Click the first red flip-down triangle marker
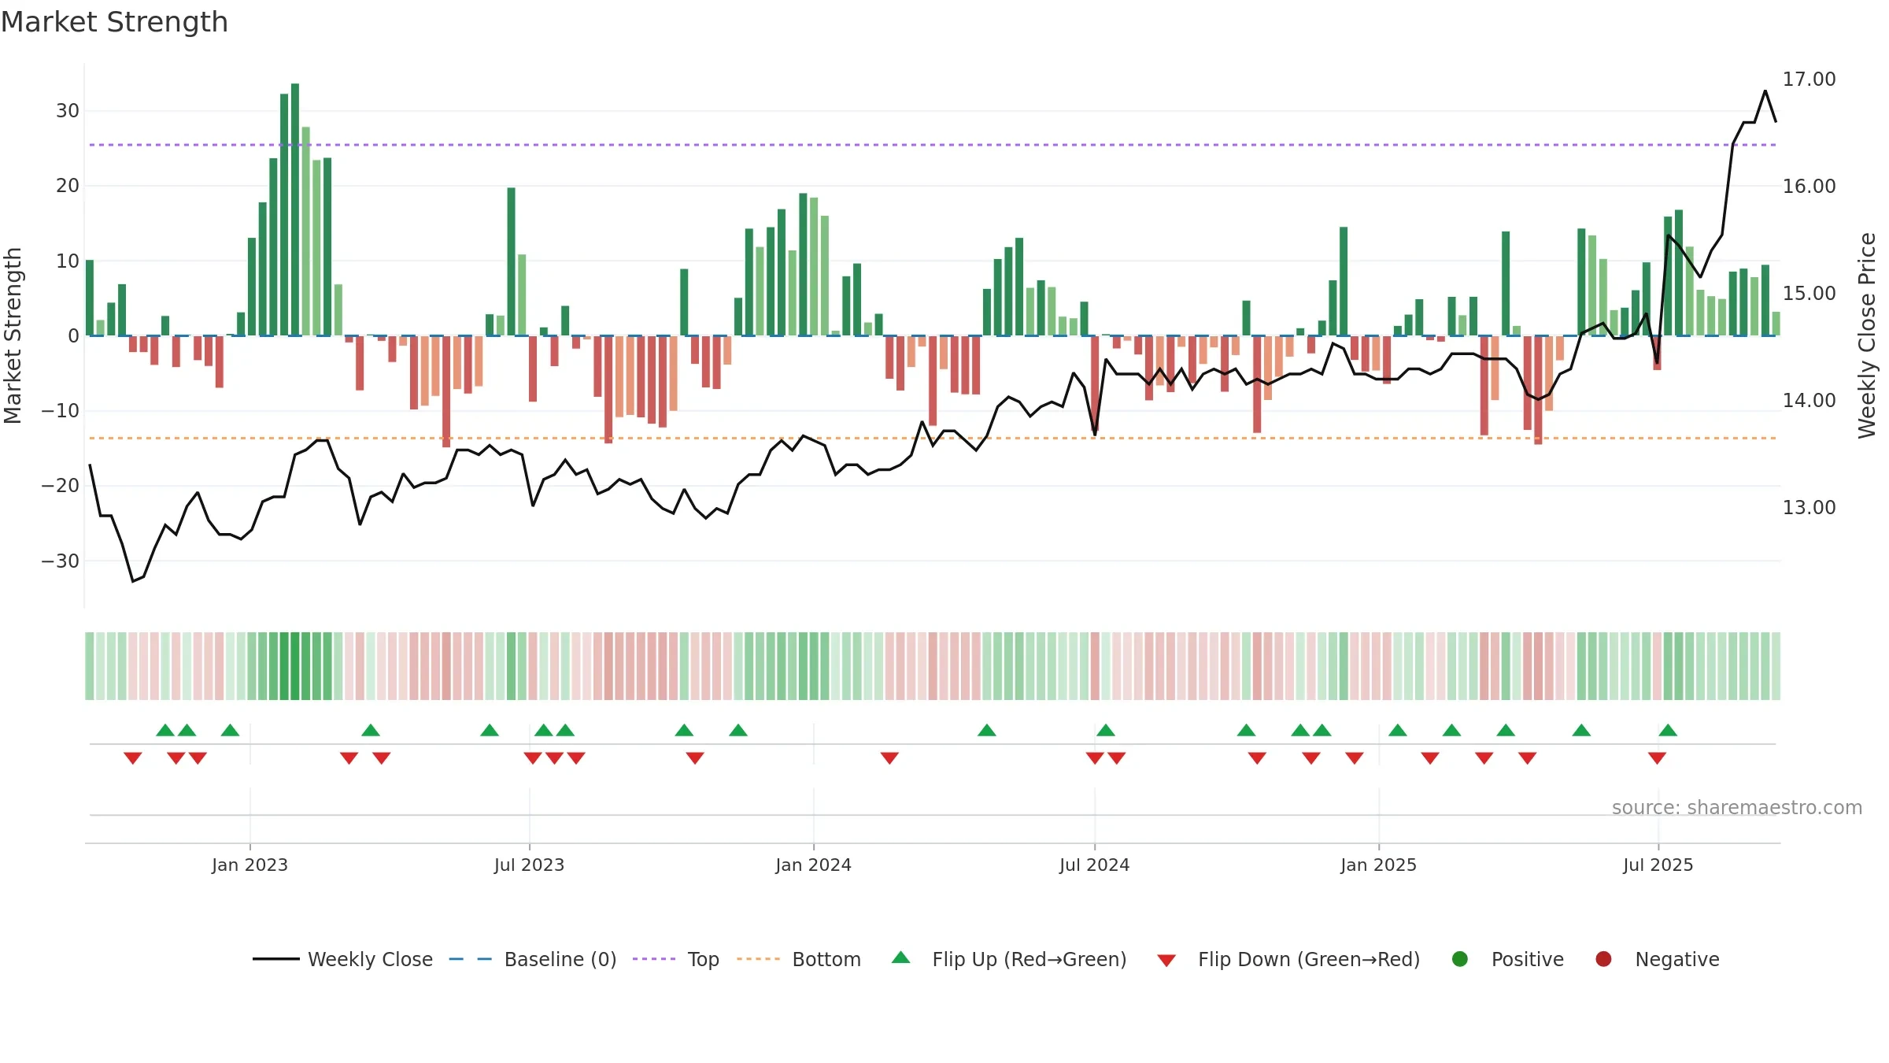 pyautogui.click(x=133, y=757)
